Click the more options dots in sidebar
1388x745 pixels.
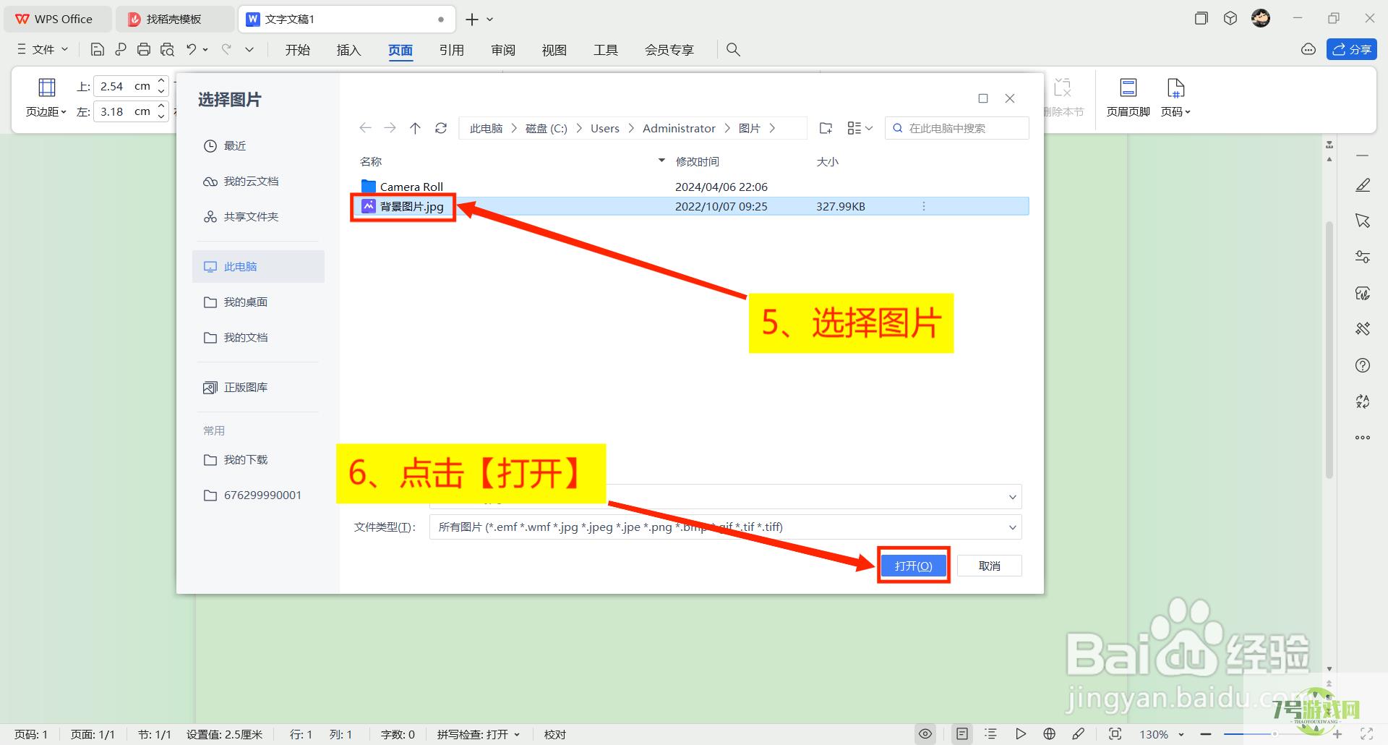[1363, 438]
